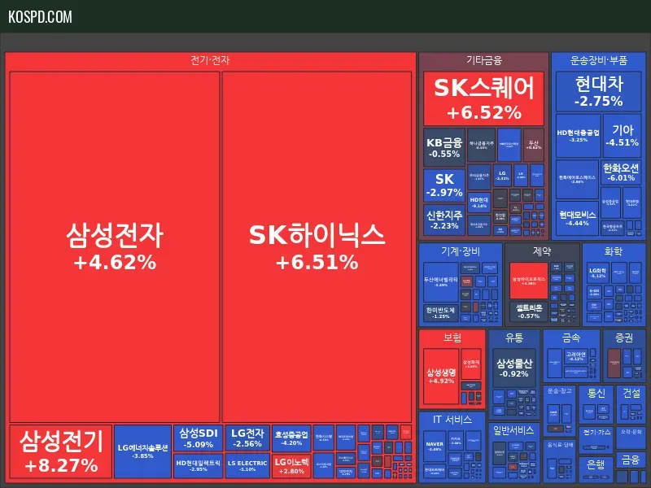Open the 삼성화재 tile
The image size is (651, 488).
coord(471,364)
